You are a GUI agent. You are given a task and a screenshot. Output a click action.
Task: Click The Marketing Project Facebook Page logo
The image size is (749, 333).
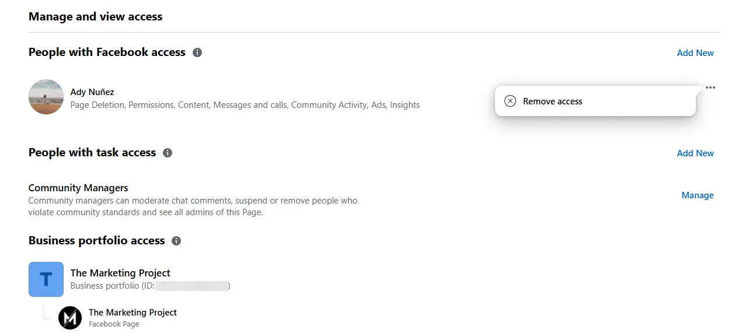coord(70,318)
